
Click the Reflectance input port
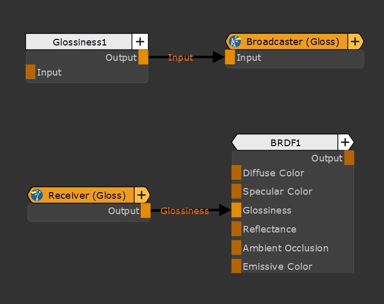click(236, 229)
